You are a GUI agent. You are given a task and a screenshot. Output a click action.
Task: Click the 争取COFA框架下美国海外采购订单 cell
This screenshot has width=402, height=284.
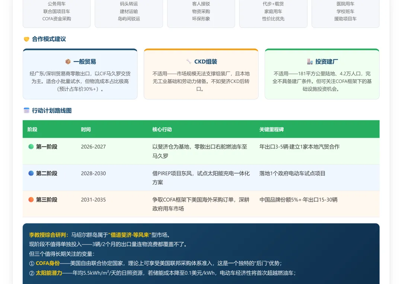[201, 204]
